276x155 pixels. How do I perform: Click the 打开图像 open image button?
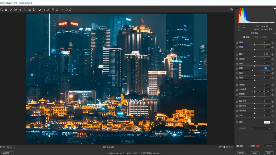pos(240,153)
